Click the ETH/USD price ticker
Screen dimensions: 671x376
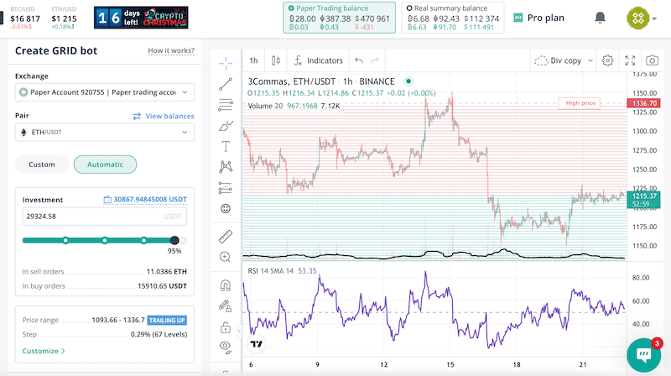64,18
